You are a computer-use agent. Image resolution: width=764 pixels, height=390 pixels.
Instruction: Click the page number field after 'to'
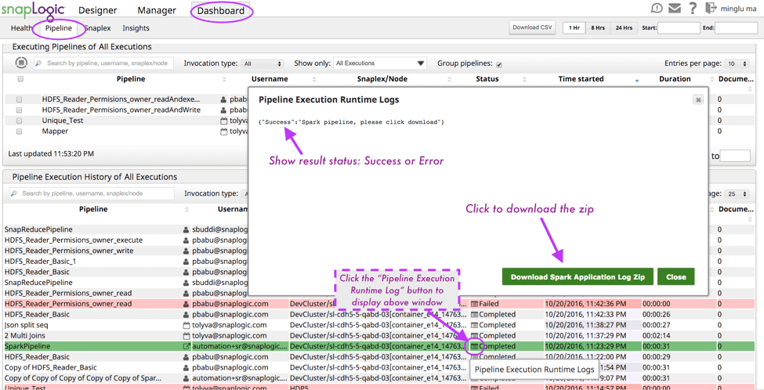(735, 156)
